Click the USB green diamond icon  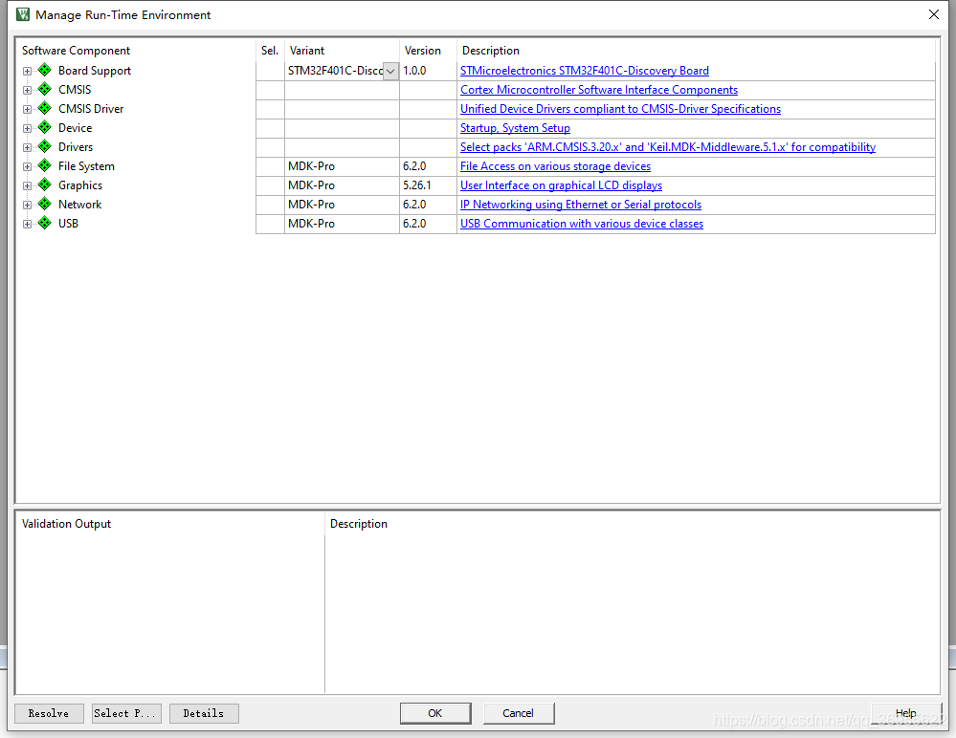(45, 224)
